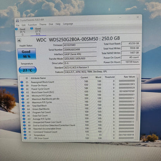The image size is (161, 161).
Task: Click the Threshold column header
Action: pos(110,77)
